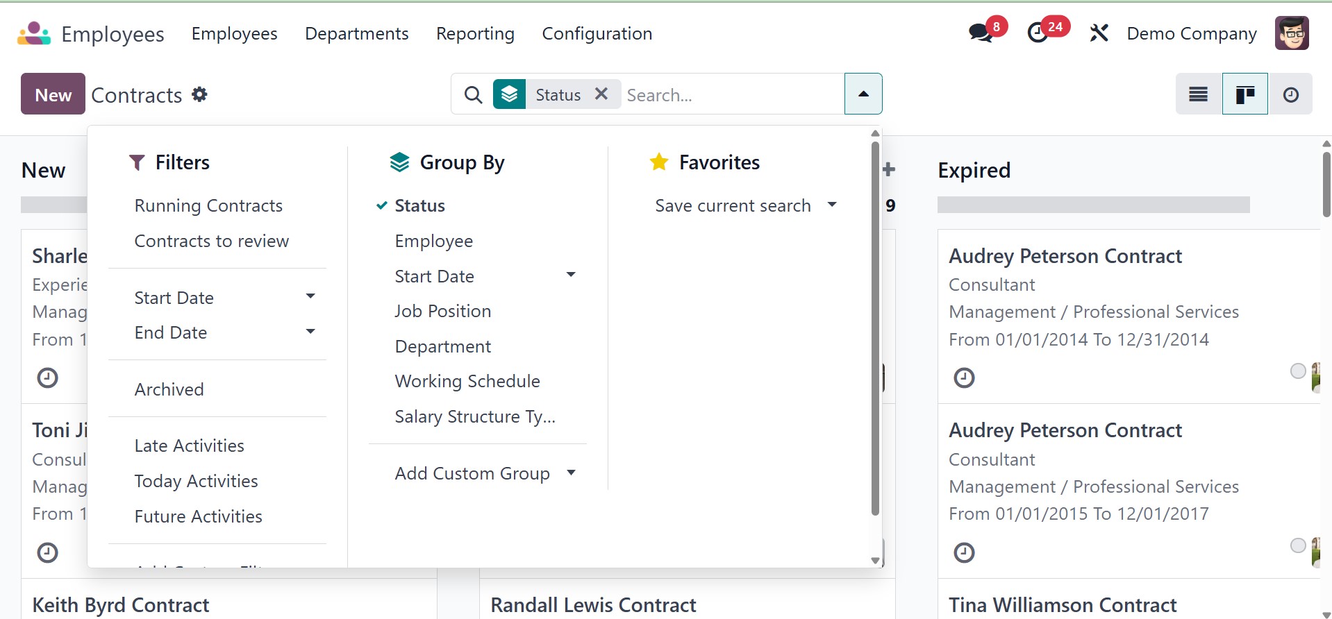
Task: Toggle the Running Contracts filter
Action: pyautogui.click(x=208, y=206)
